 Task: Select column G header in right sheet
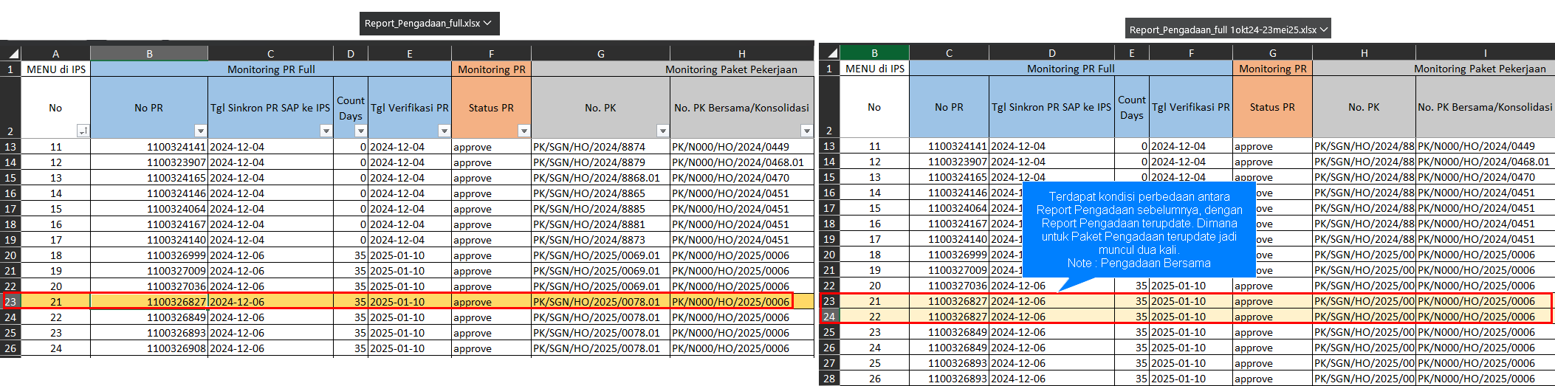(1272, 53)
